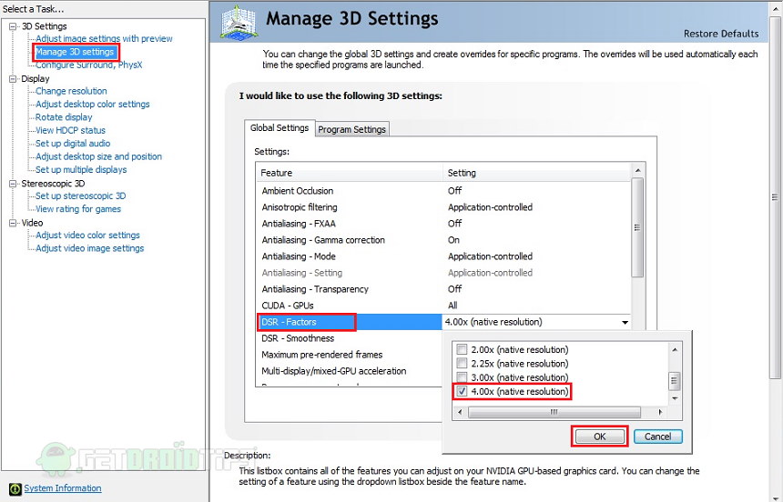Viewport: 783px width, 502px height.
Task: Open the System Information link
Action: tap(63, 488)
